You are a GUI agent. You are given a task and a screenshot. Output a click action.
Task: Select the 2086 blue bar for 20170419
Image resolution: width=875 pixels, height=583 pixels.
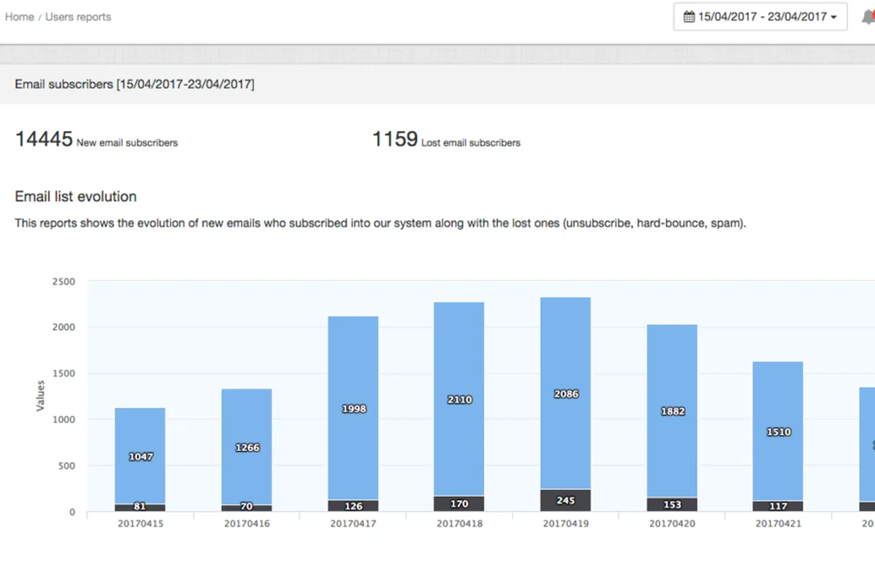pos(565,394)
